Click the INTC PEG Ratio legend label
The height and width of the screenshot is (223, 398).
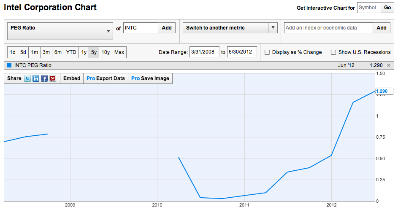(33, 65)
